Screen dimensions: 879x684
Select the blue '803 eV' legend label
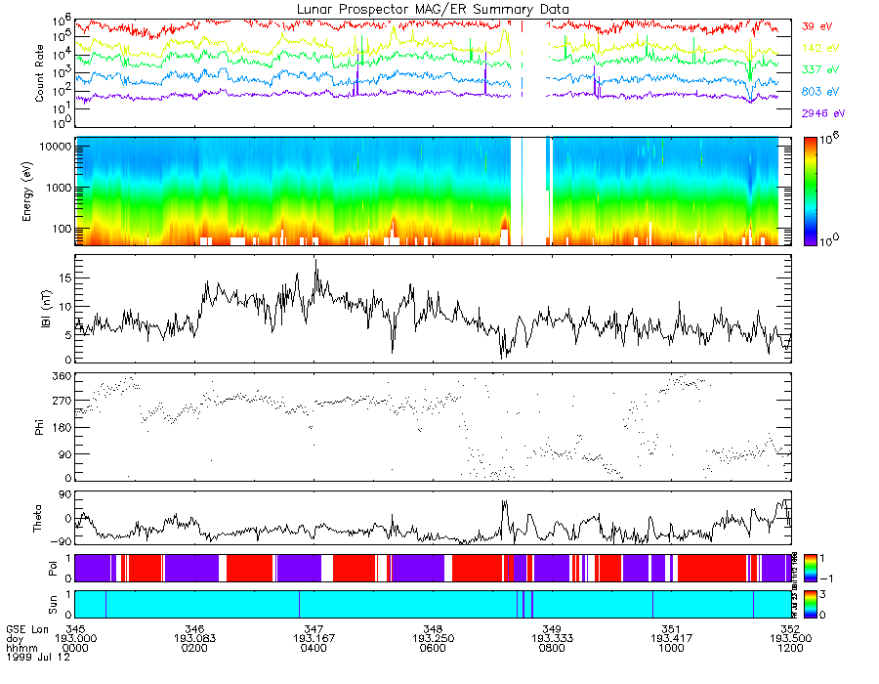(820, 92)
